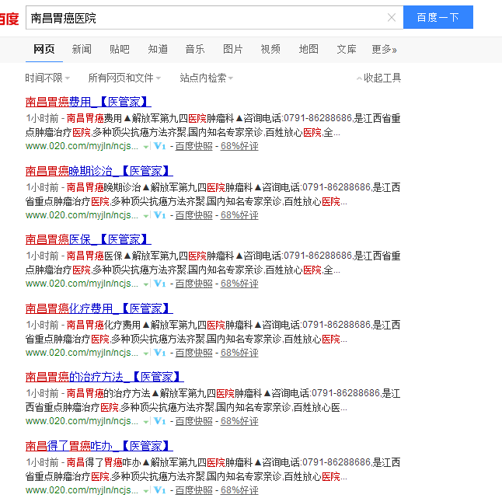This screenshot has width=502, height=498.
Task: Open 百度快照 for 南昌胃癌化疗费用 result
Action: (x=193, y=353)
